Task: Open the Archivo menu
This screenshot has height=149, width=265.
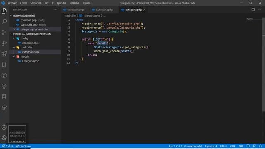Action: click(12, 3)
